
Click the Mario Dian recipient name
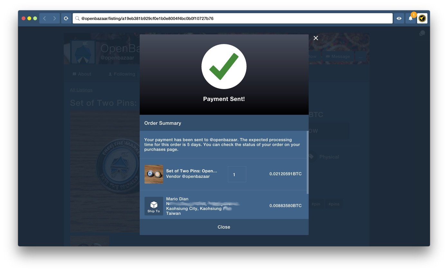(177, 199)
